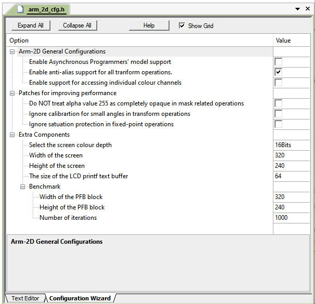Open the screen colour depth 16Bits value

click(x=291, y=145)
